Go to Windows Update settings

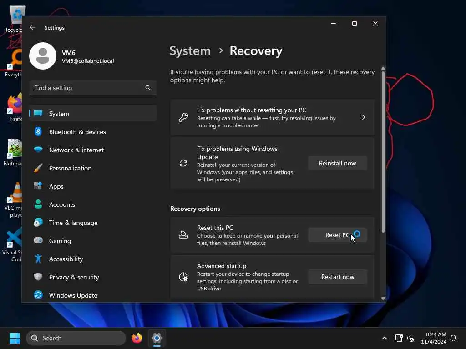coord(93,295)
